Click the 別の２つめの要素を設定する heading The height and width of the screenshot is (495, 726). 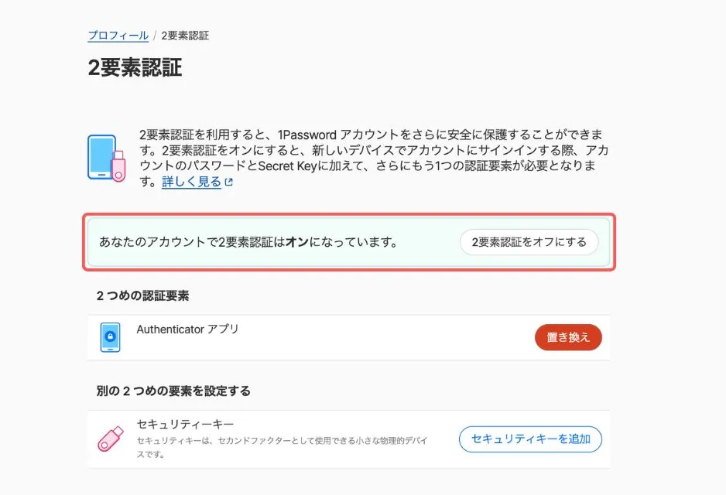[173, 391]
